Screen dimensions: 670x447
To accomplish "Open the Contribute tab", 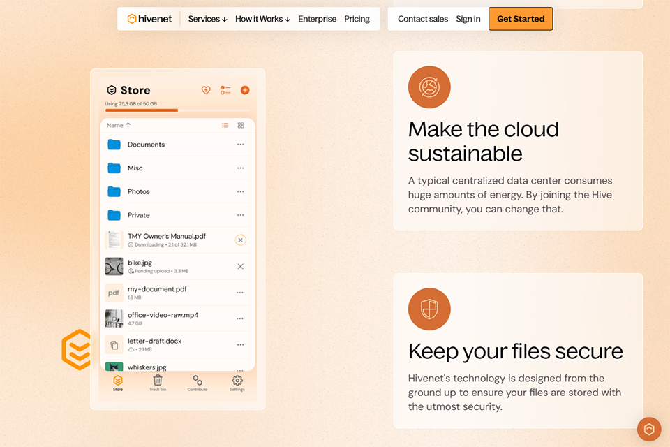I will pyautogui.click(x=198, y=383).
